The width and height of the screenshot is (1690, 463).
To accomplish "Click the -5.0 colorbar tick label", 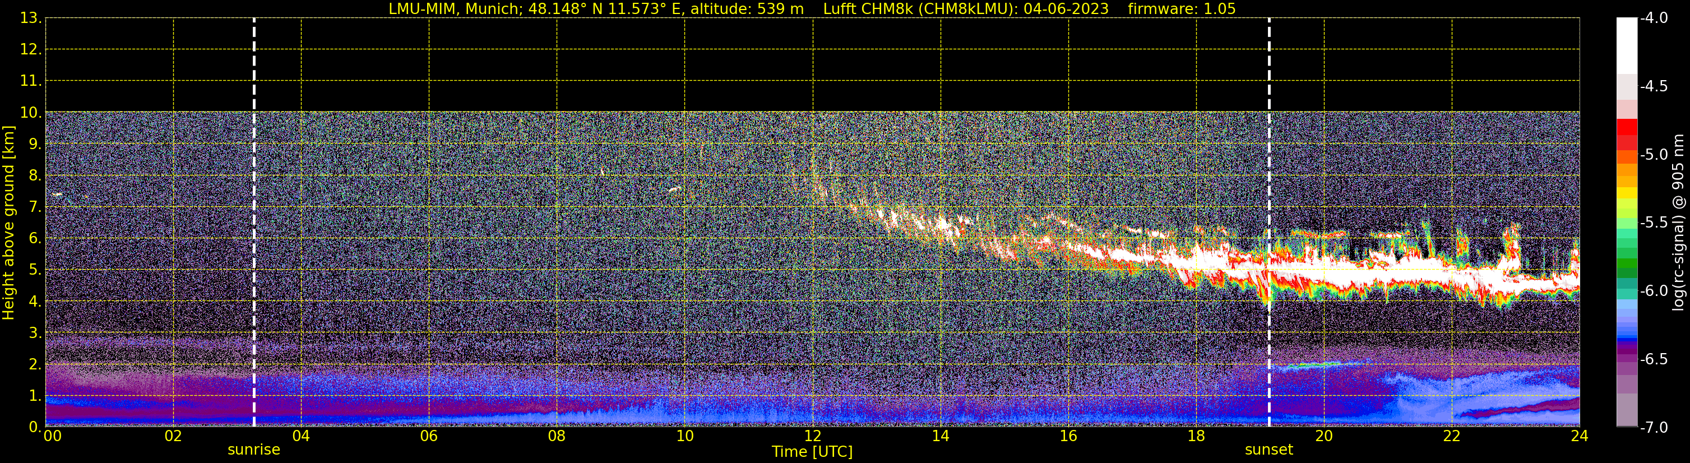I will (1653, 155).
